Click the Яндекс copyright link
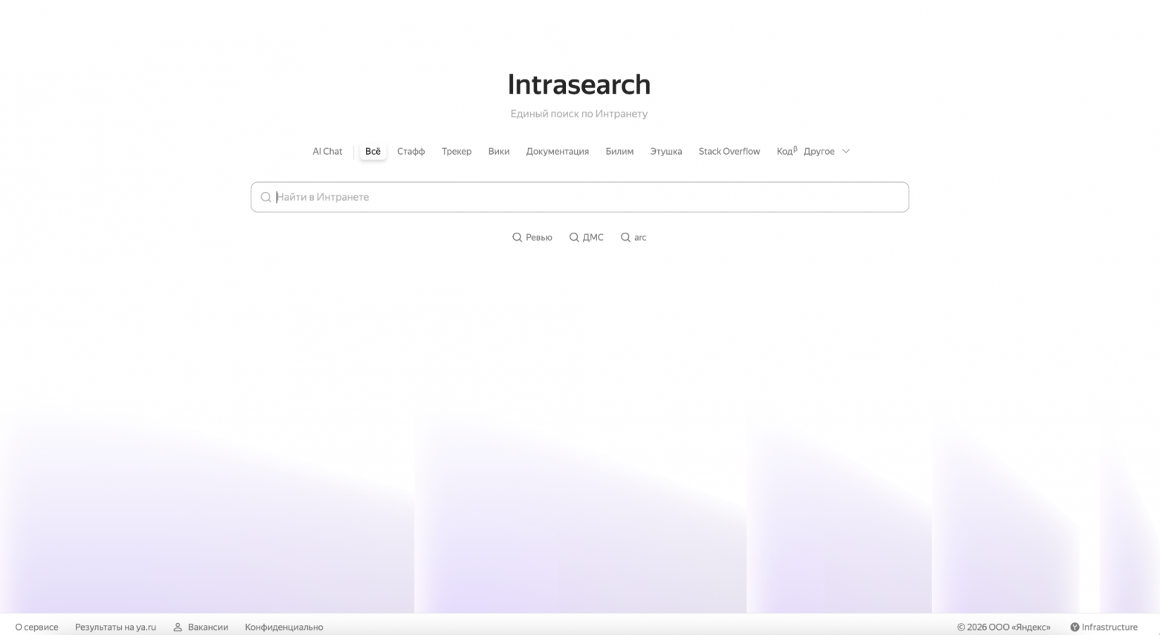The image size is (1160, 635). (1004, 627)
